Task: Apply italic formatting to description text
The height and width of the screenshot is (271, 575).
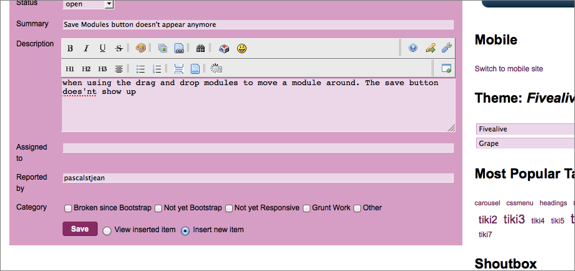Action: pyautogui.click(x=86, y=48)
